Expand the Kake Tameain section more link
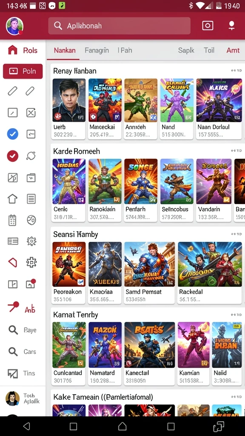Screen dimensions: 245x436 pos(236,397)
